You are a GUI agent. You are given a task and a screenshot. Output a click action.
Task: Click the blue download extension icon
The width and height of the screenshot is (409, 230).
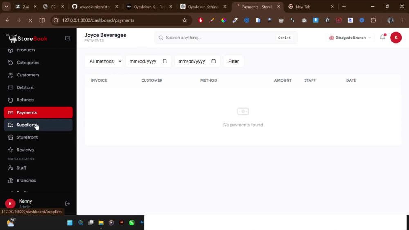(316, 20)
